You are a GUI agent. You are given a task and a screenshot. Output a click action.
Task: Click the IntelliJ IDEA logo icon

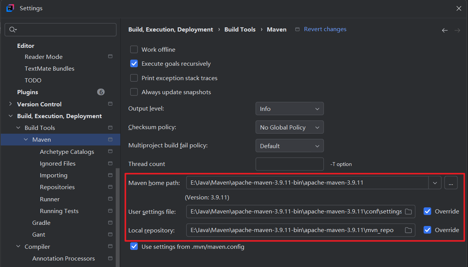tap(10, 8)
